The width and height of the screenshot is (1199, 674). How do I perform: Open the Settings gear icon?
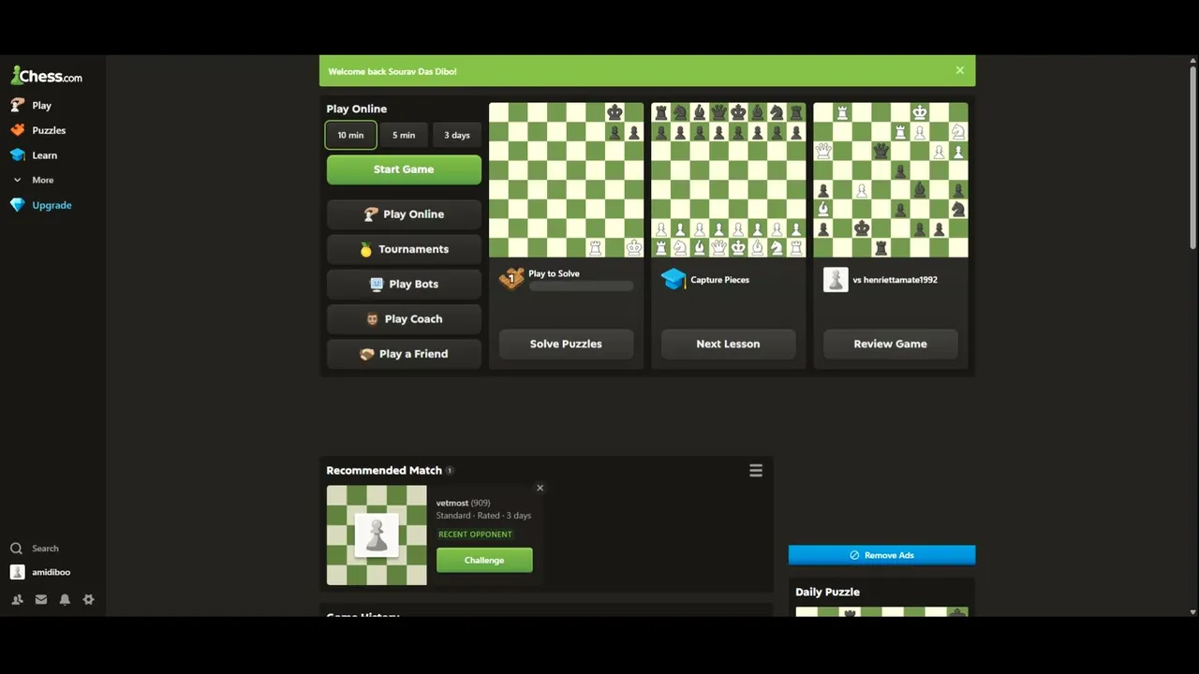(88, 599)
